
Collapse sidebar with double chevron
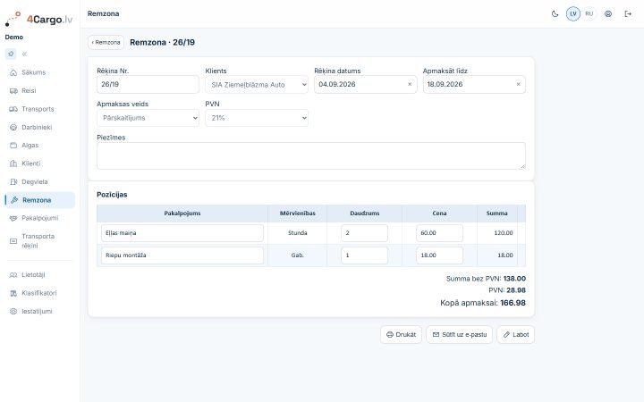(25, 54)
